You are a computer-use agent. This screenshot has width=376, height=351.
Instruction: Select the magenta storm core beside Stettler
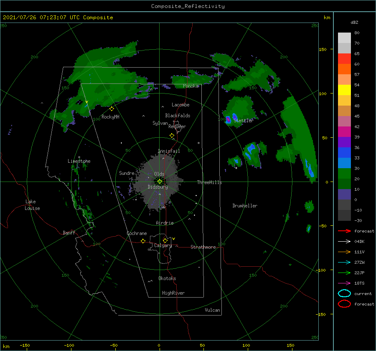click(x=228, y=119)
